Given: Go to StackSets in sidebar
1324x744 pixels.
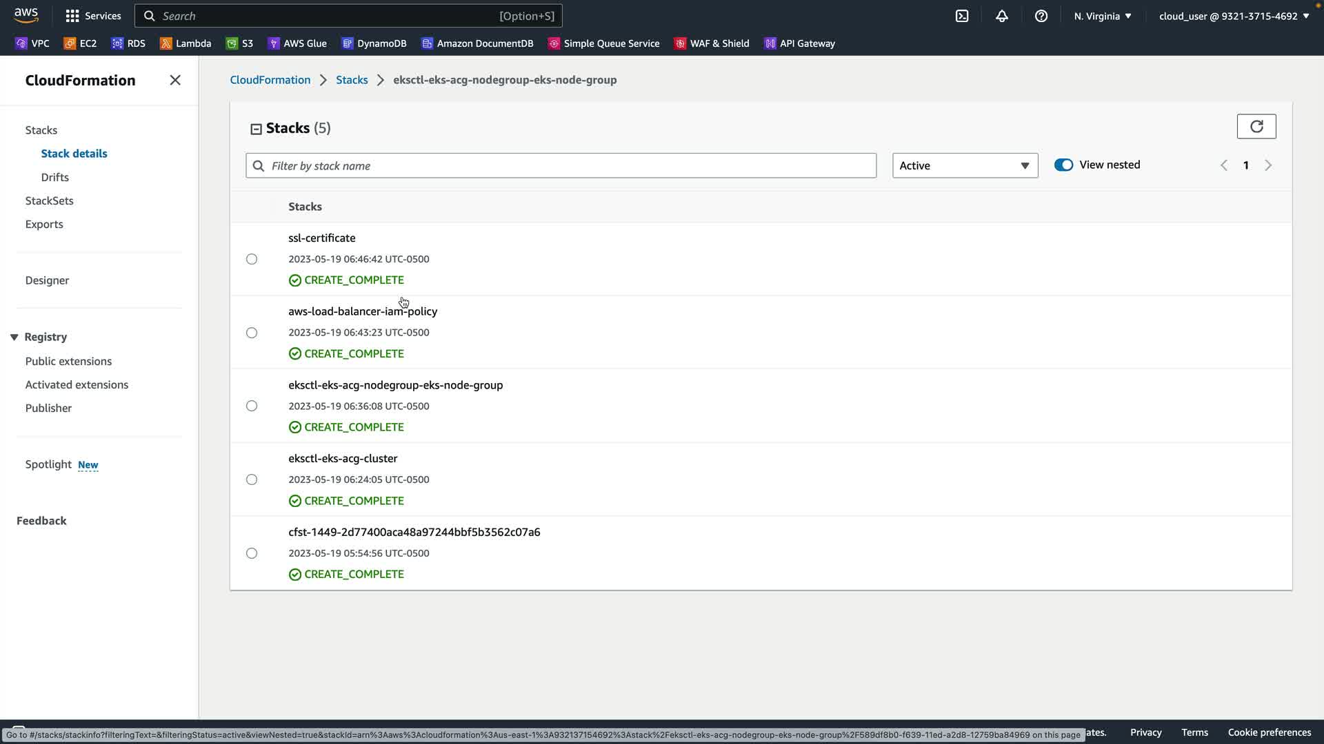Looking at the screenshot, I should coord(49,201).
